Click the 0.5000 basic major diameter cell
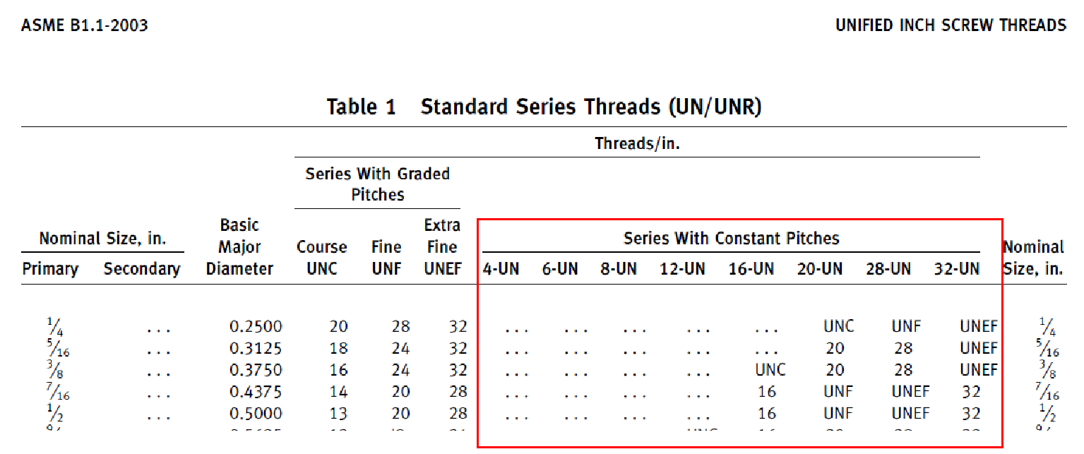Viewport: 1084px width, 454px height. (x=256, y=414)
